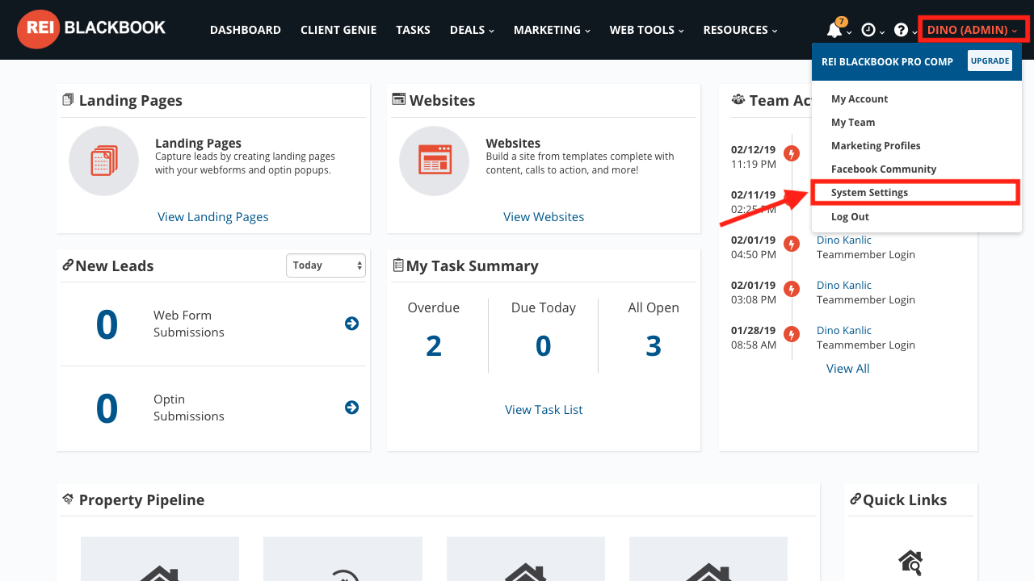Screen dimensions: 1034x581
Task: Click the Quick Links house search icon
Action: tap(910, 562)
